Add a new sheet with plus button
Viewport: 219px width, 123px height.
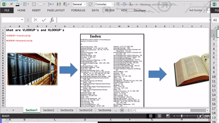[122, 110]
